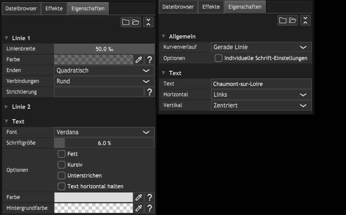
Task: Click closed folder icon in left panel
Action: pos(126,22)
